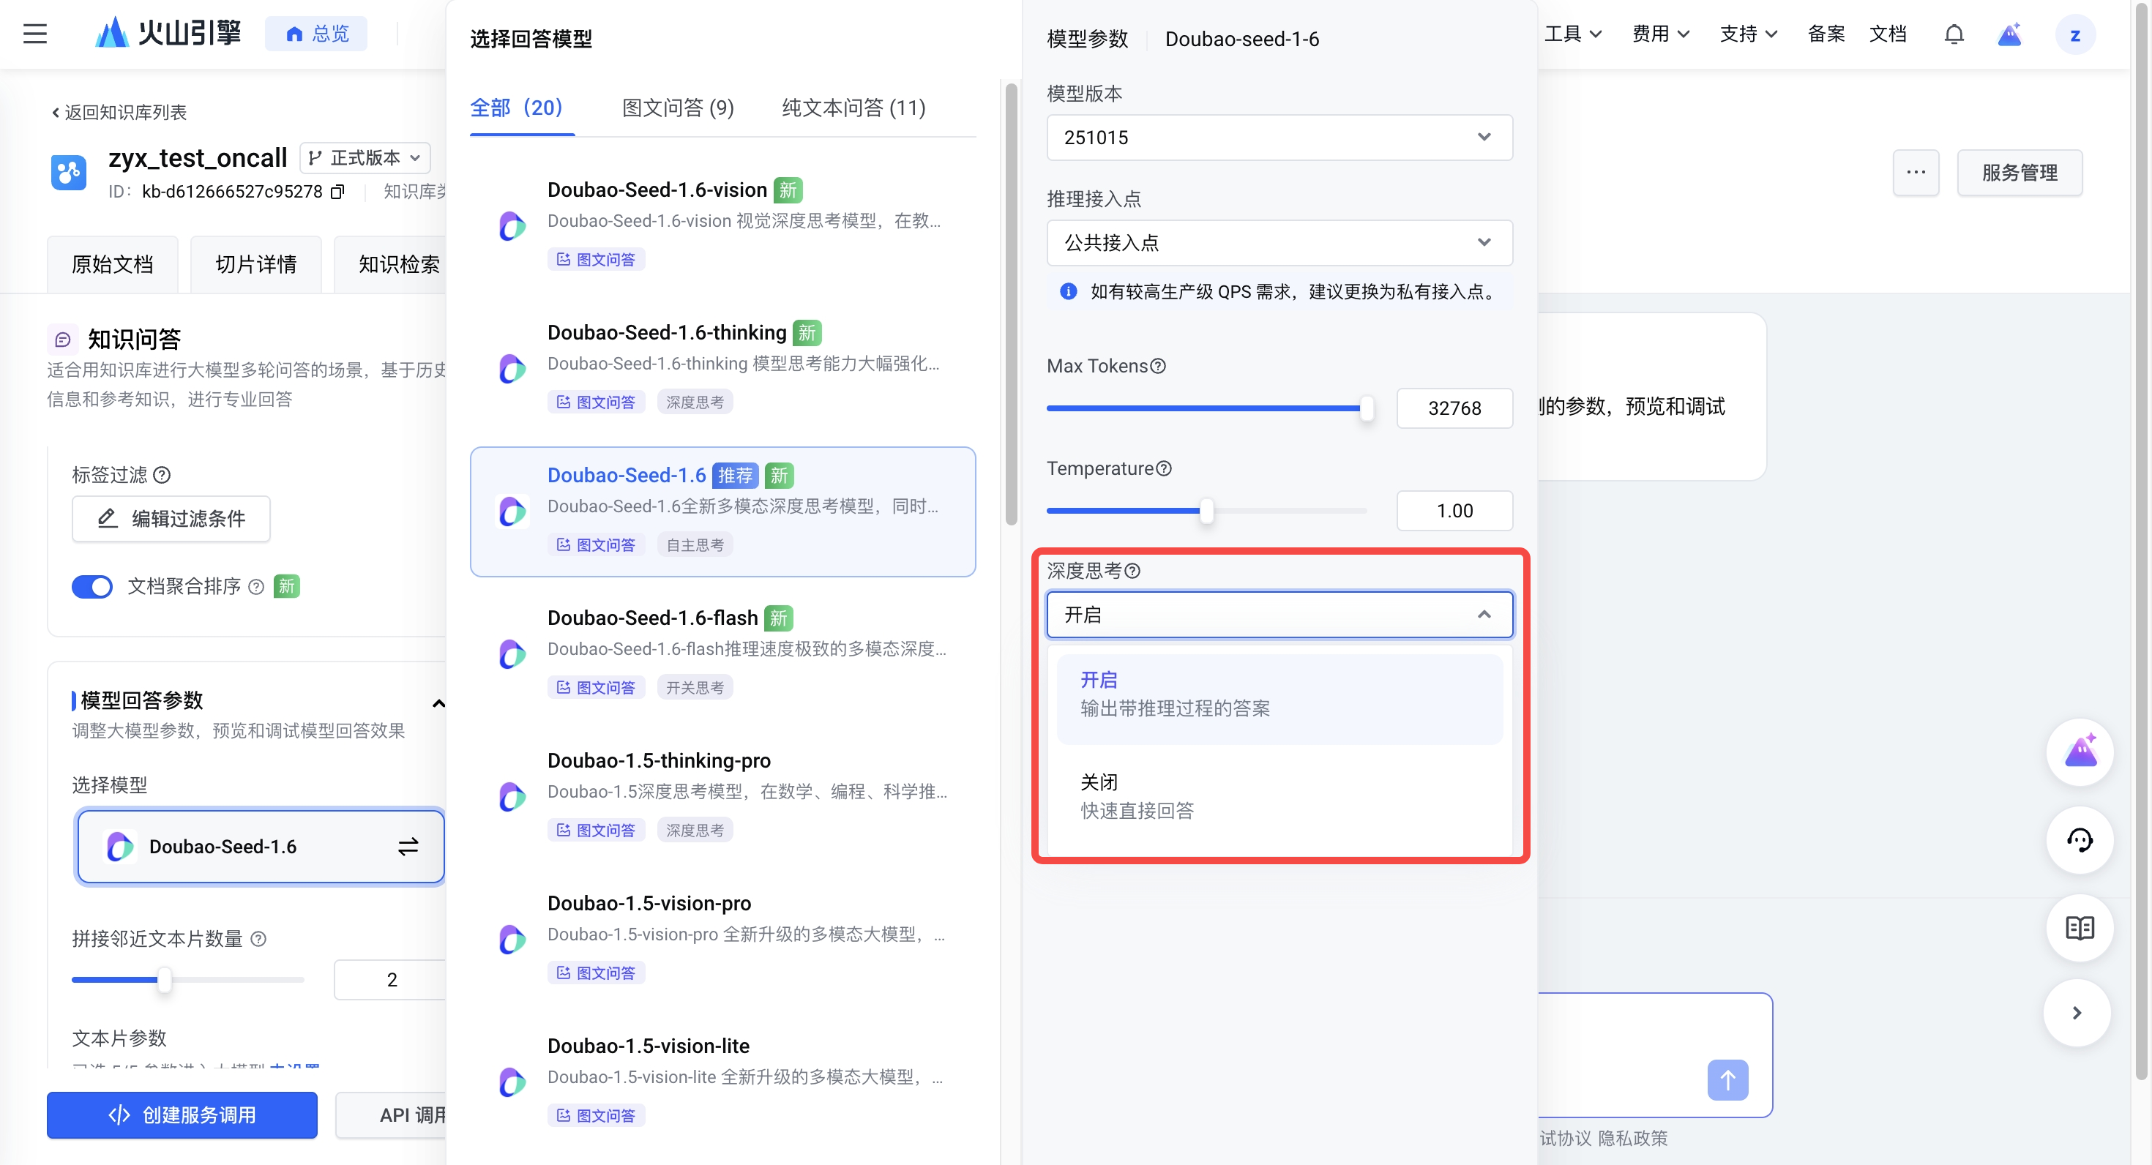Show 深度思考 help tooltip
The image size is (2152, 1165).
1132,572
